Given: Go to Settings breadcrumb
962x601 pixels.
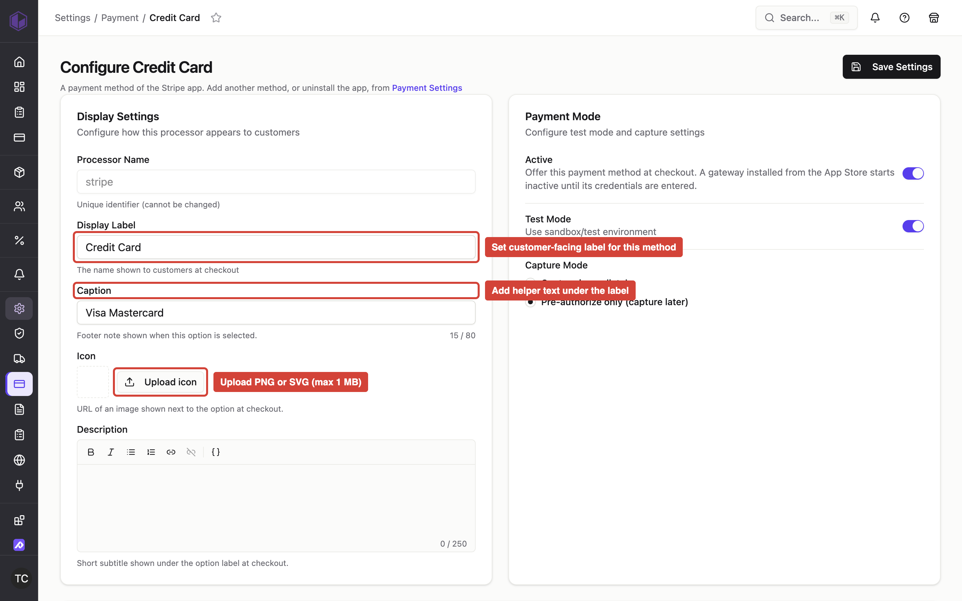Looking at the screenshot, I should [72, 17].
